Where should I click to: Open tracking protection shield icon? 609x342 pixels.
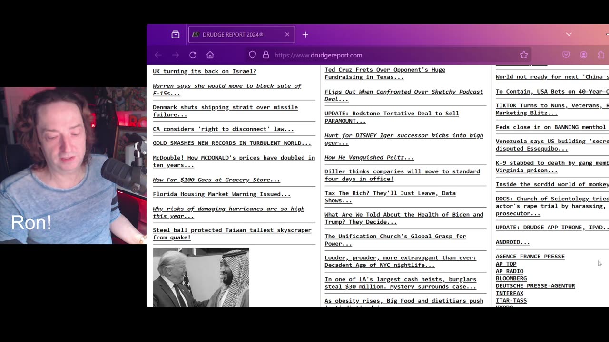click(253, 55)
